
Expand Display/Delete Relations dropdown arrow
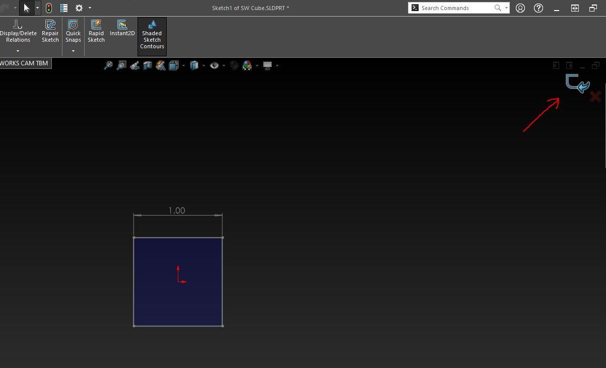tap(18, 51)
